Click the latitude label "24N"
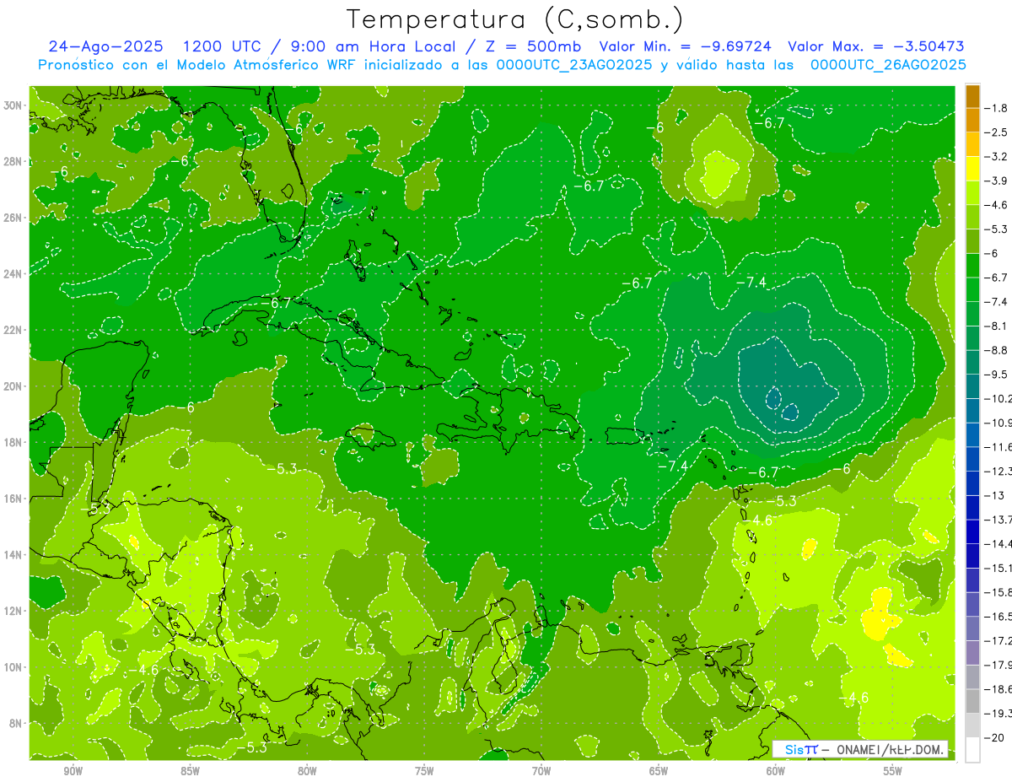The image size is (1012, 782). tap(13, 274)
